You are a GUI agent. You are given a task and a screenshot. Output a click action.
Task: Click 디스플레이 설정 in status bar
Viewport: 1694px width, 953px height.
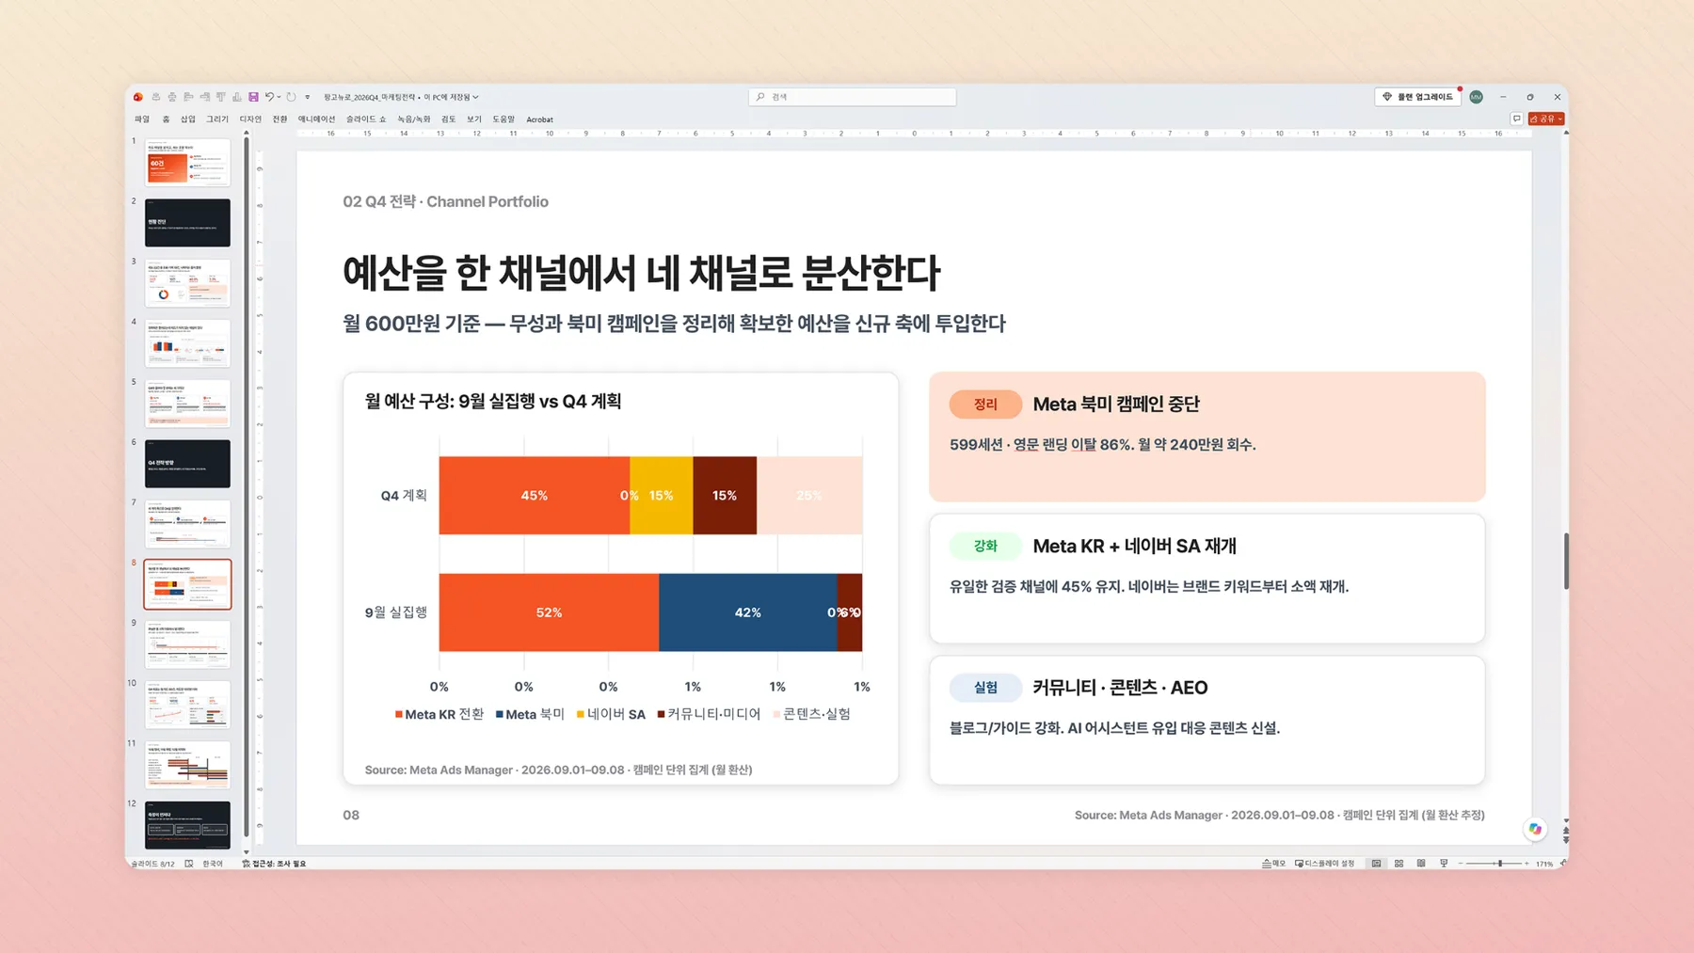coord(1324,864)
